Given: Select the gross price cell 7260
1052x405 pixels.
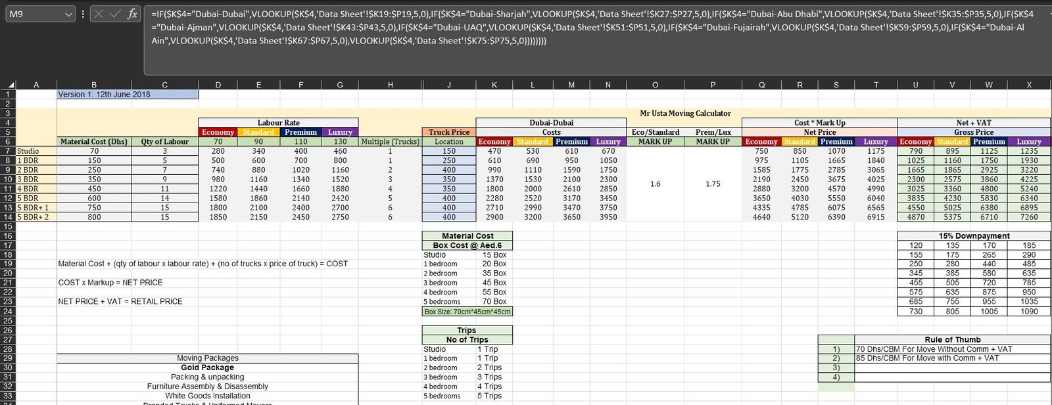Looking at the screenshot, I should coord(1029,217).
